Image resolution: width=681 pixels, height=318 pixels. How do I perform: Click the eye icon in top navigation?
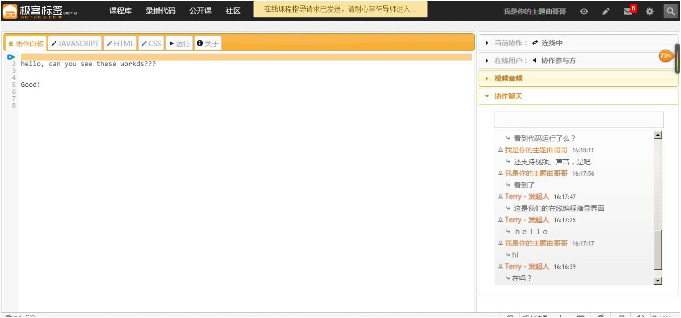pos(584,11)
